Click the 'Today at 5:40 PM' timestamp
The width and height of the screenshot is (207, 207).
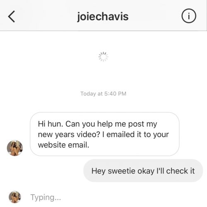pos(103,94)
